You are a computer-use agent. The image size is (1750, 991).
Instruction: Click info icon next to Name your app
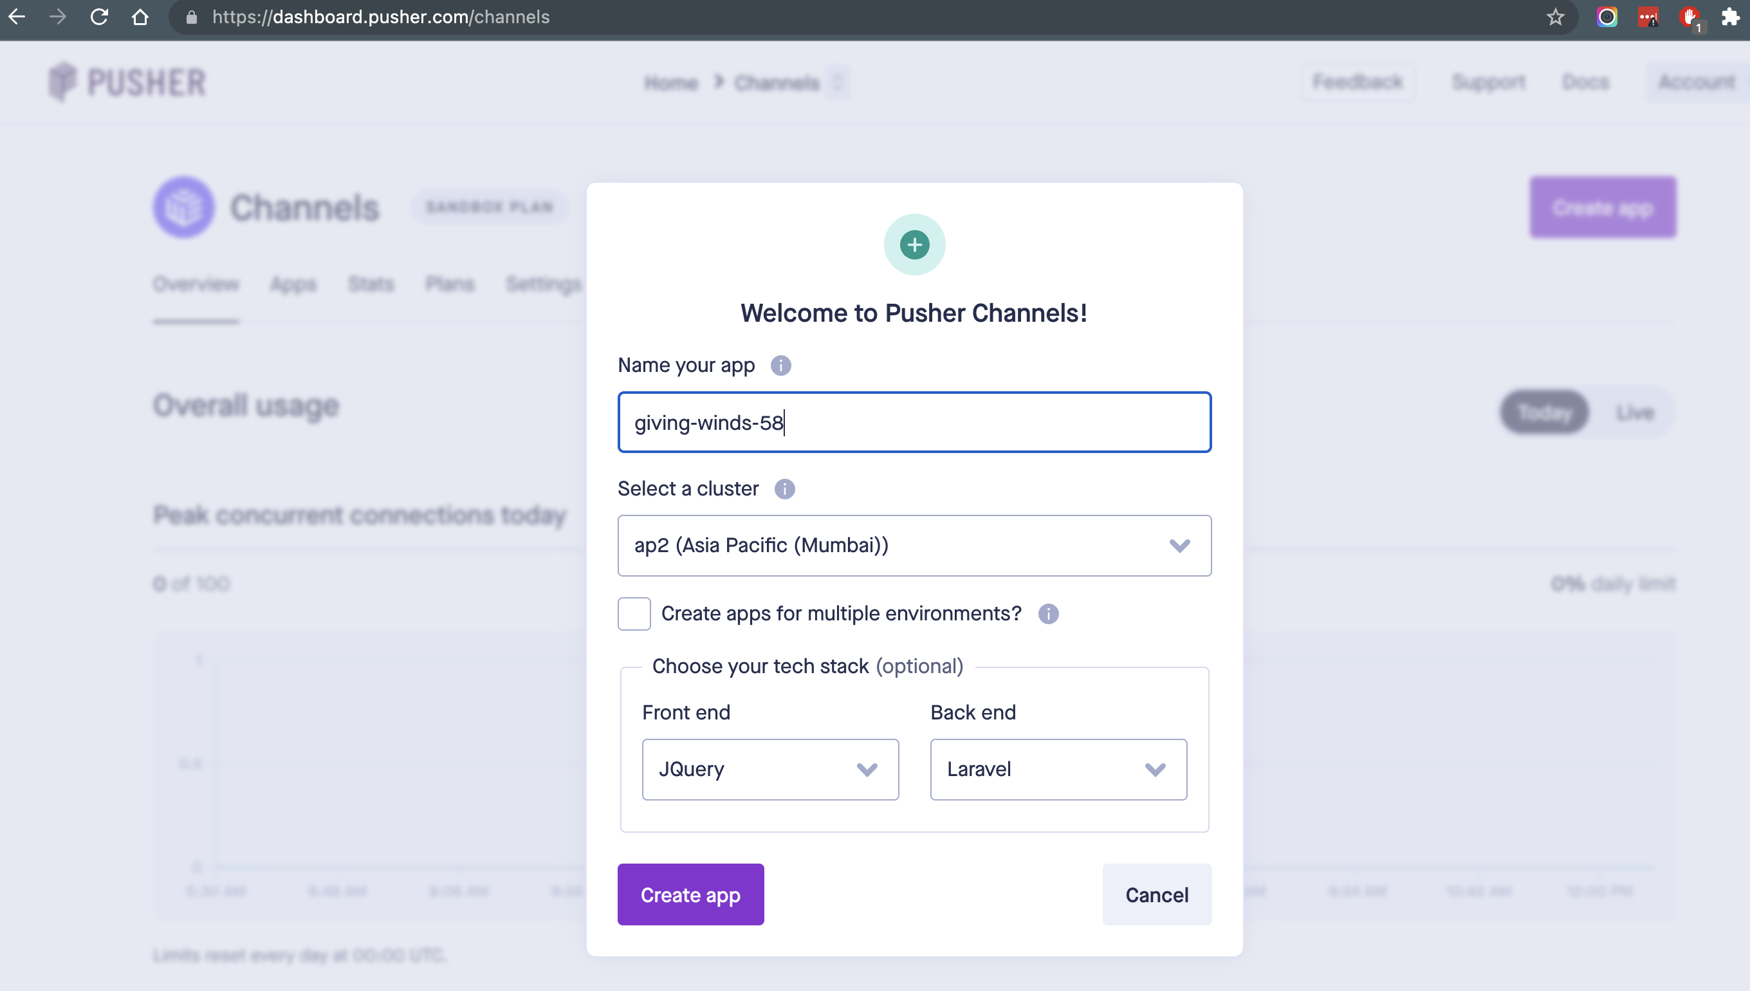point(780,366)
